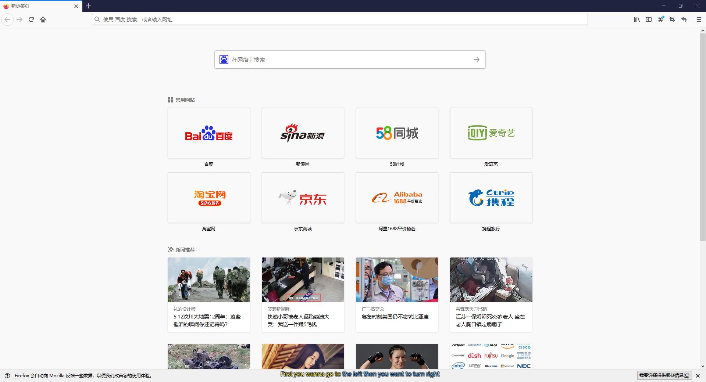Open 百度 from the frequent sites grid

[208, 133]
